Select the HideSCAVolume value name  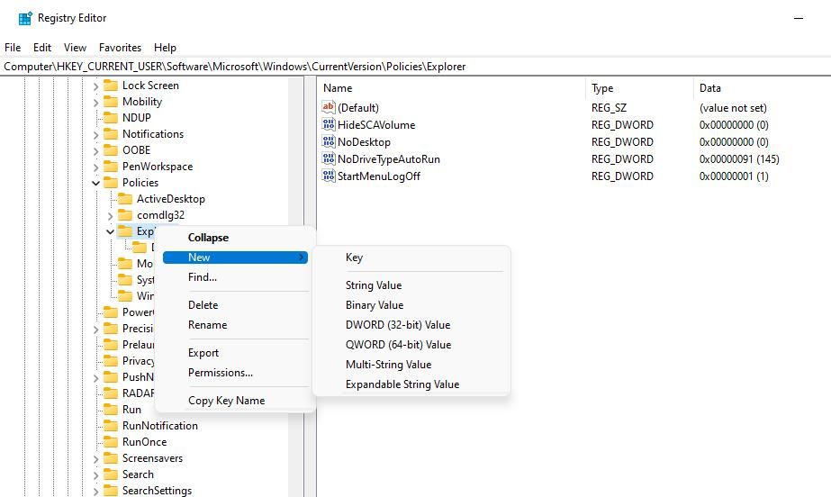click(x=376, y=125)
